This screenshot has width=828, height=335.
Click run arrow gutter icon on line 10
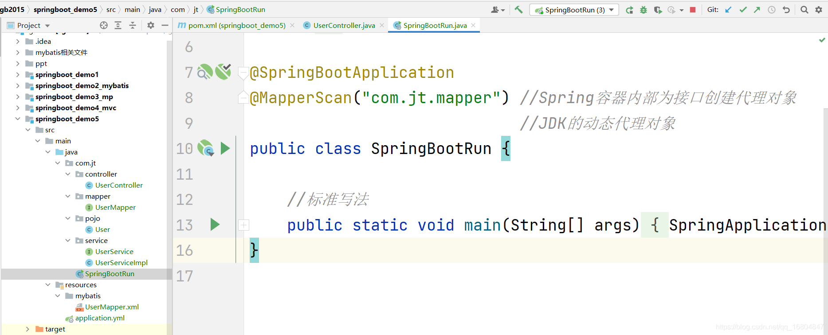click(225, 148)
